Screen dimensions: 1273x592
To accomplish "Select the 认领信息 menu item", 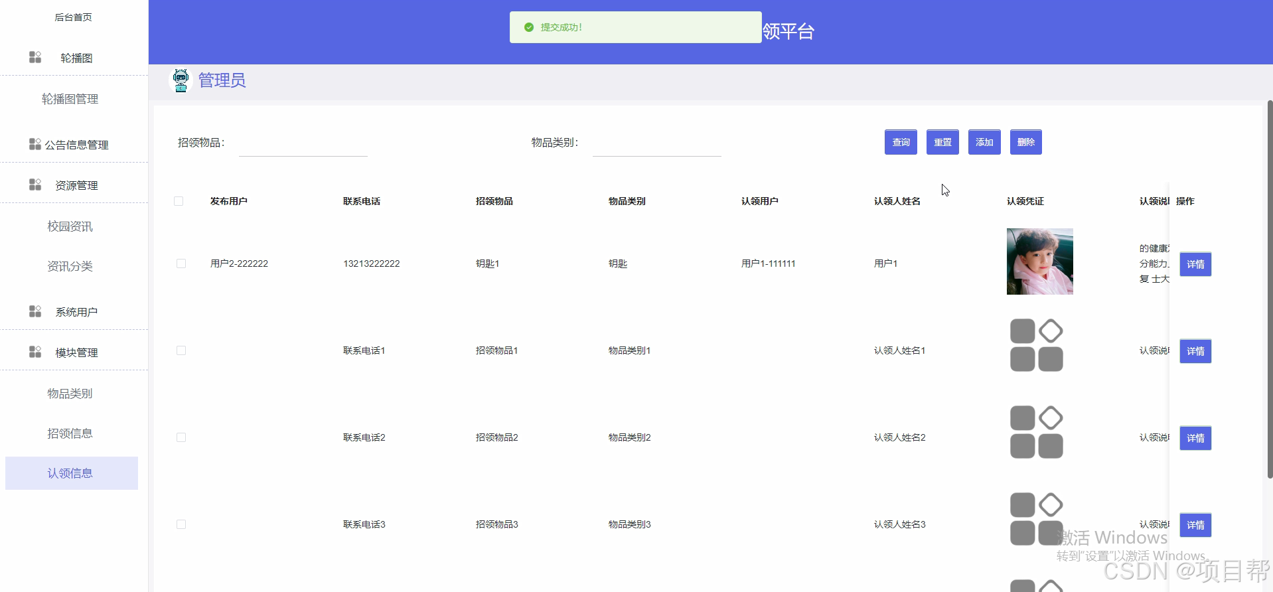I will pos(70,473).
